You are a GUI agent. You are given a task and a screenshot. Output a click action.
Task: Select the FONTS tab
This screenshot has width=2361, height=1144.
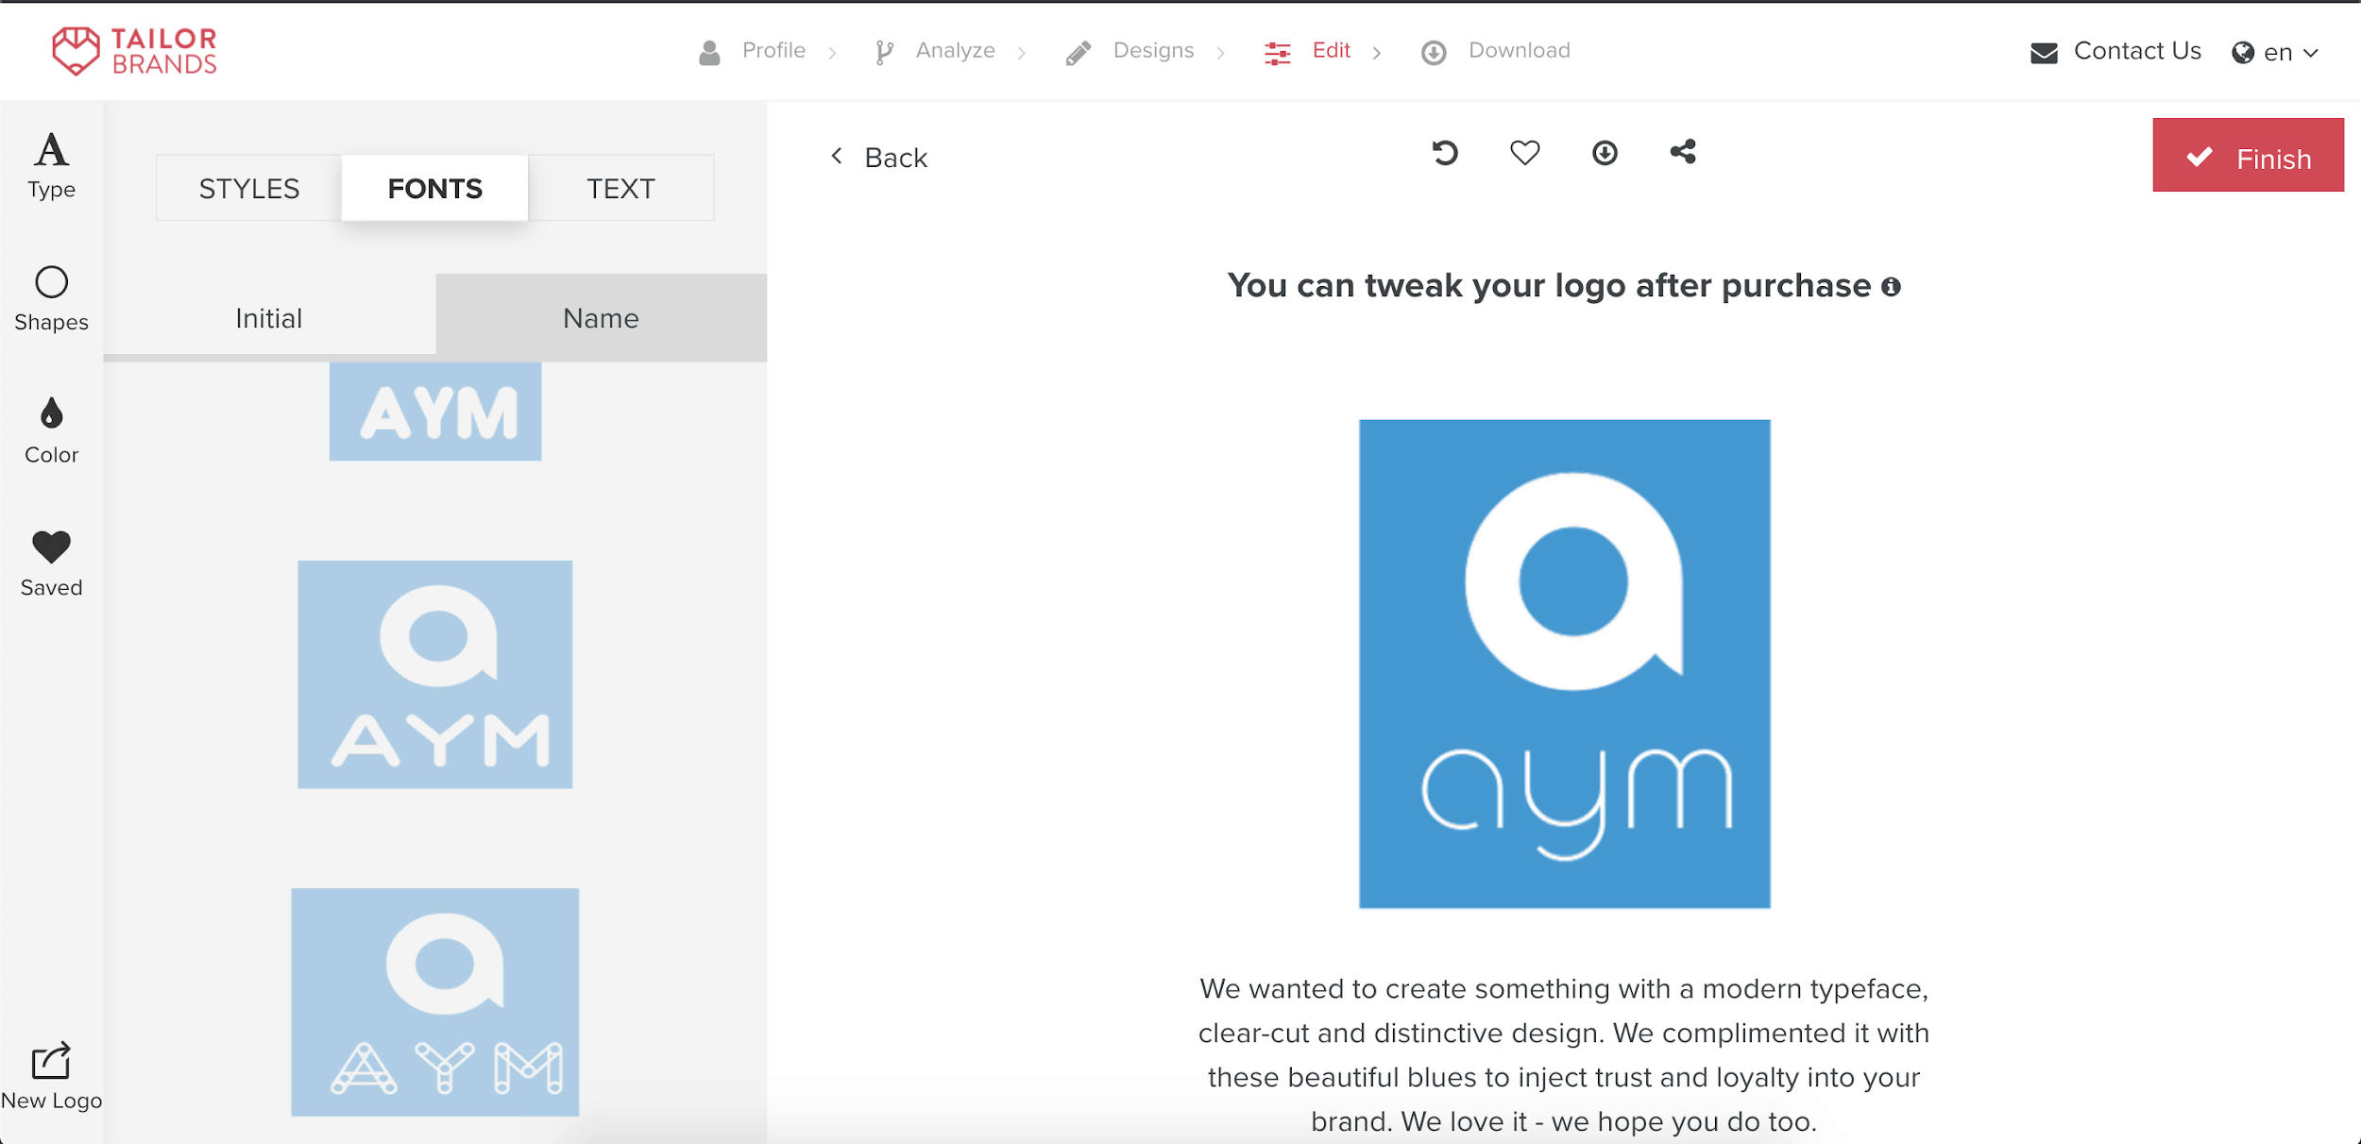pos(435,189)
